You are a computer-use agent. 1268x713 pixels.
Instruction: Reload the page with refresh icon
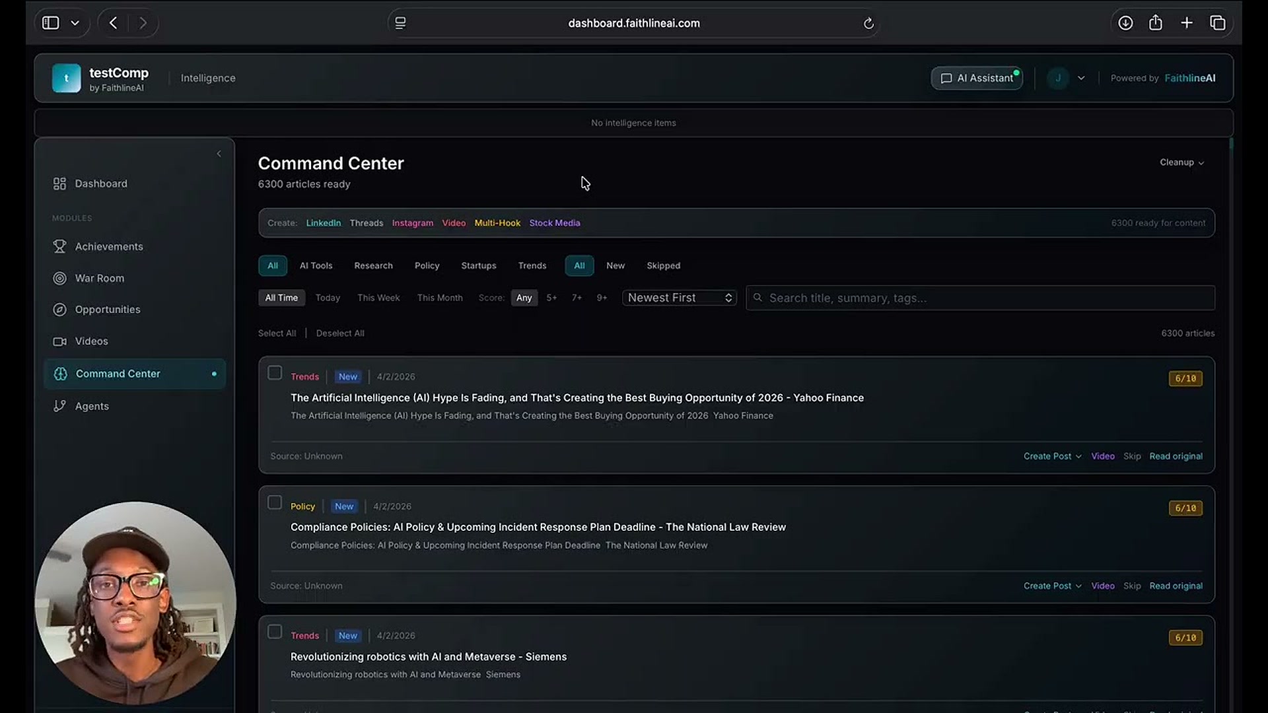(x=868, y=23)
